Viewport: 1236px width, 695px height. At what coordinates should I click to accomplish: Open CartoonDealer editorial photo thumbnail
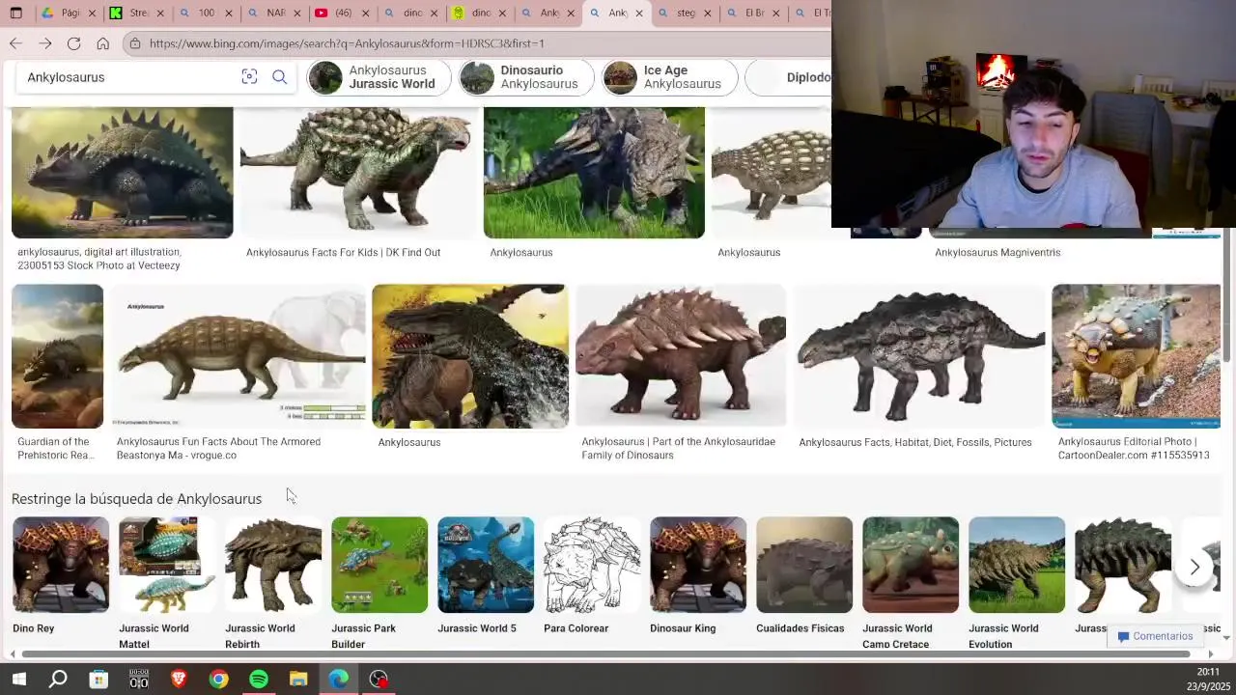pyautogui.click(x=1137, y=356)
